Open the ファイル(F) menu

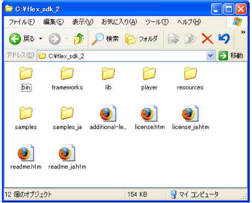click(x=21, y=22)
